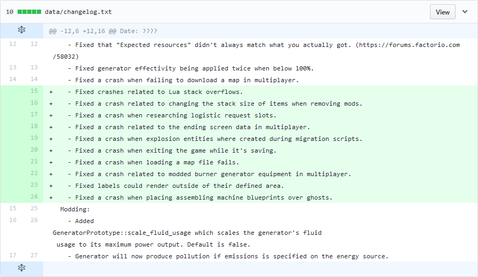The width and height of the screenshot is (478, 277).
Task: Click the plus marker on line 19
Action: 51,139
